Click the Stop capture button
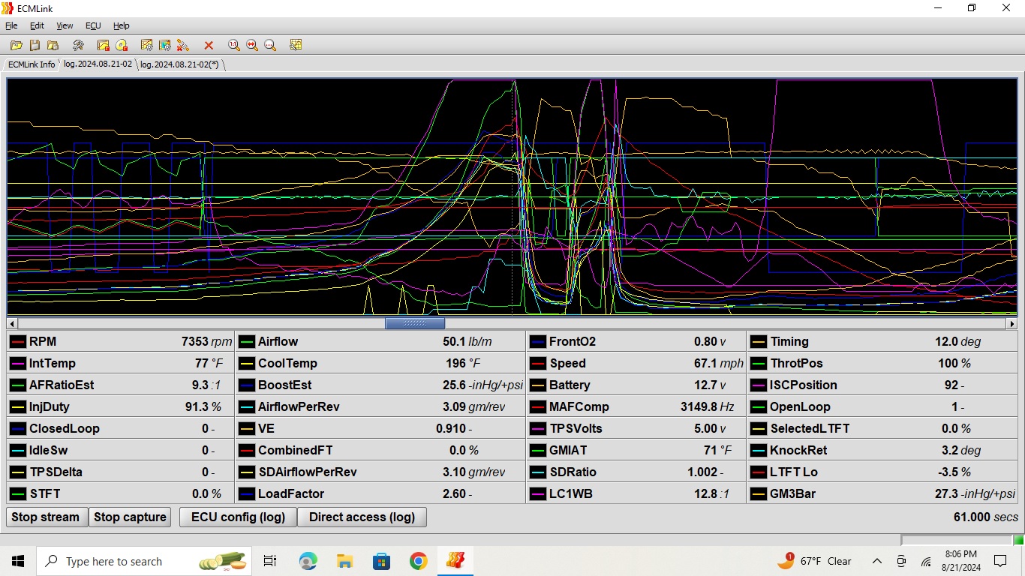Image resolution: width=1025 pixels, height=576 pixels. click(130, 517)
